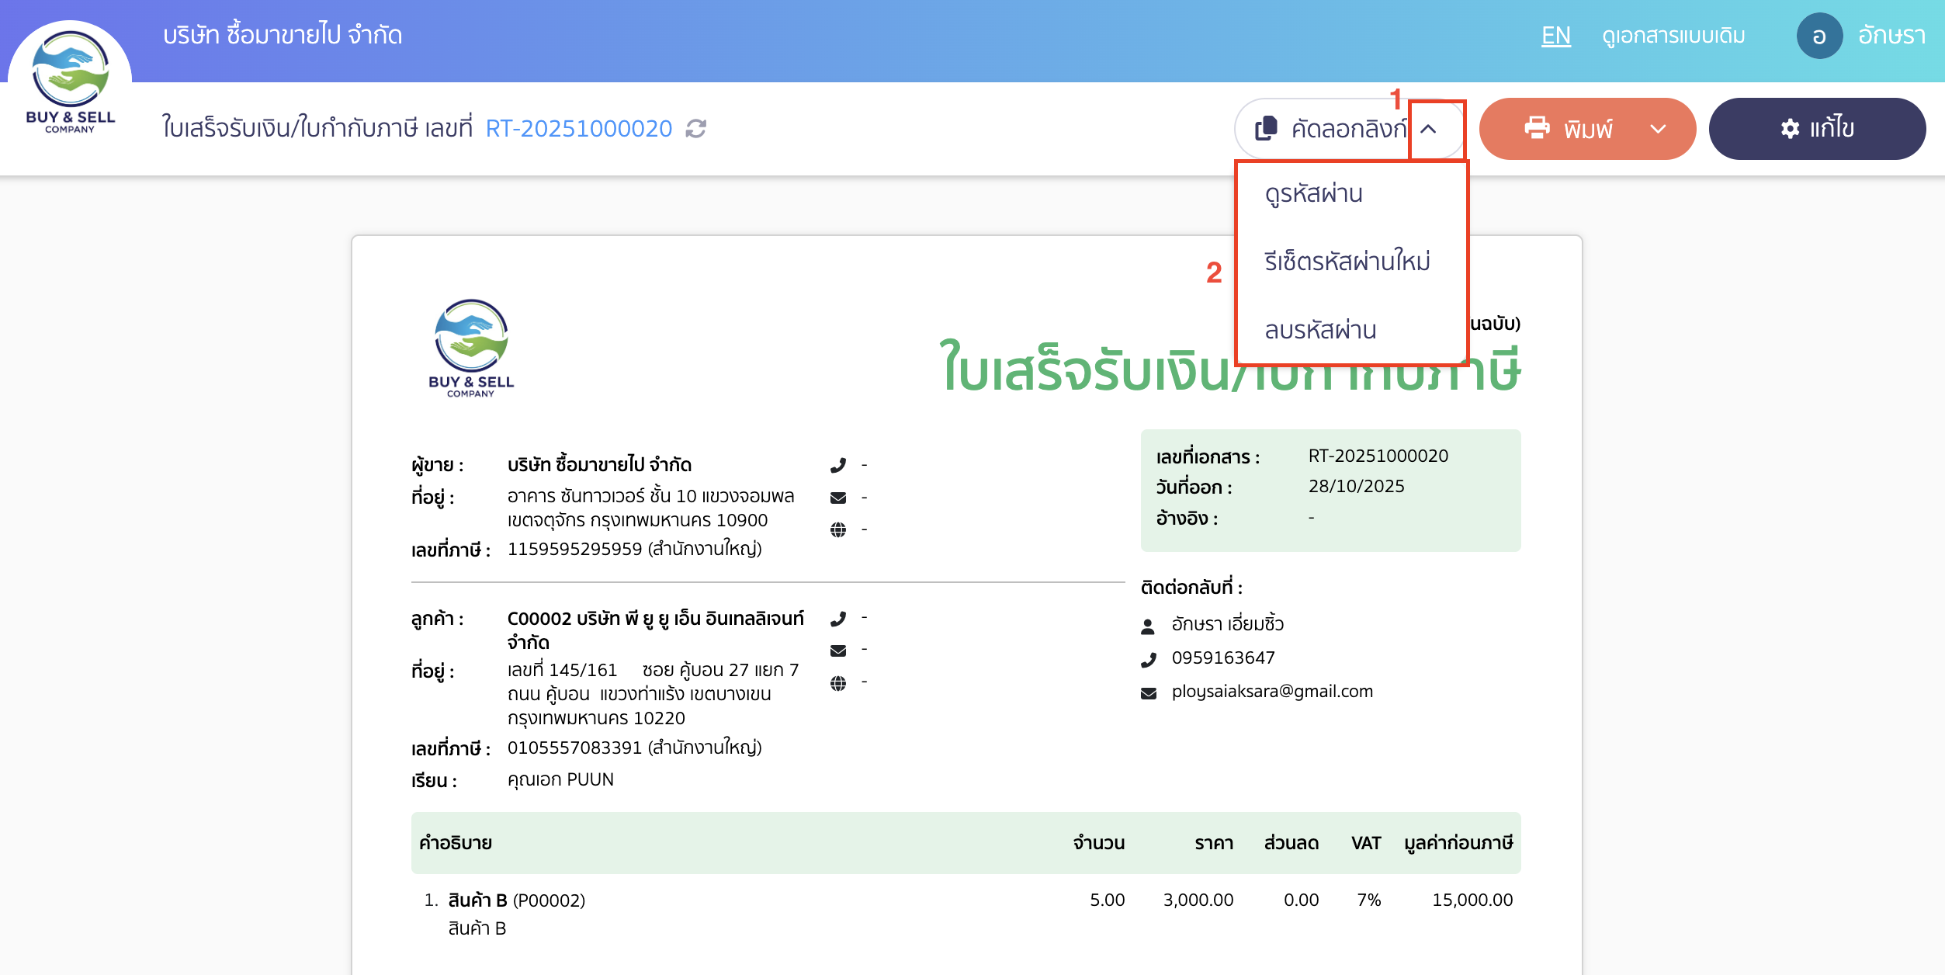
Task: Click the refresh icon next to RT-20251000020
Action: coord(695,129)
